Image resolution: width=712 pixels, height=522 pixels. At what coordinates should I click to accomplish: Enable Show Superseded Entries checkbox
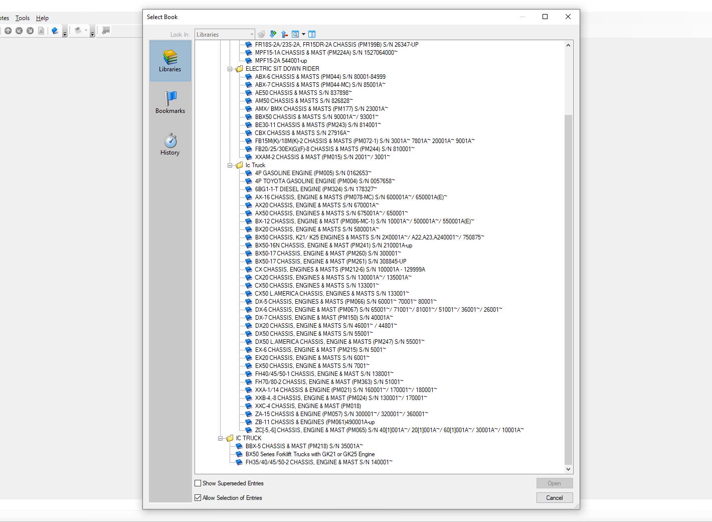coord(198,483)
